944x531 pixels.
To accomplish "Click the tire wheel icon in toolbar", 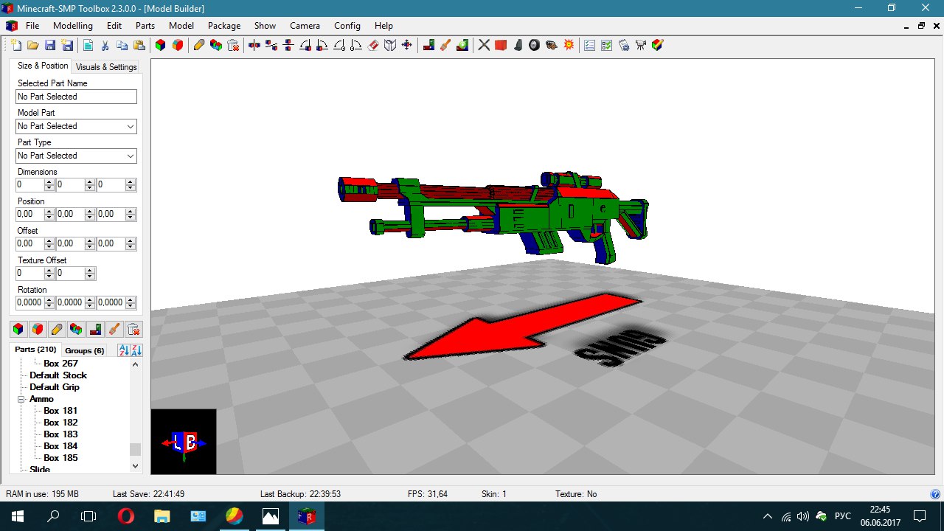I will click(x=534, y=45).
